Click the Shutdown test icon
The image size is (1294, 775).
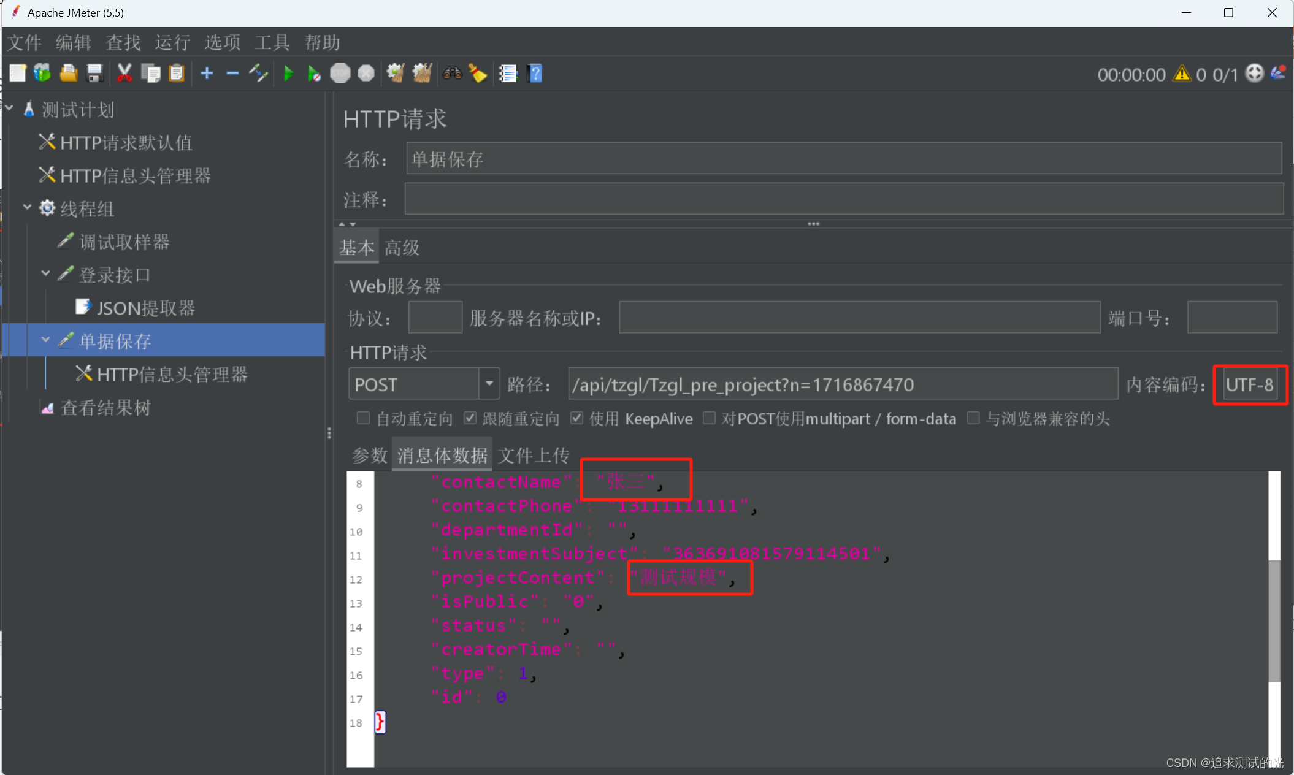tap(366, 74)
